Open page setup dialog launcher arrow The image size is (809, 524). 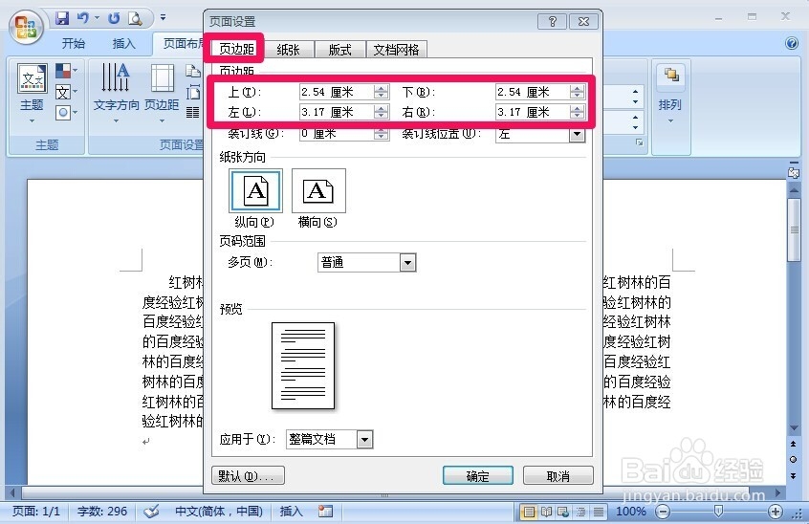pos(639,142)
